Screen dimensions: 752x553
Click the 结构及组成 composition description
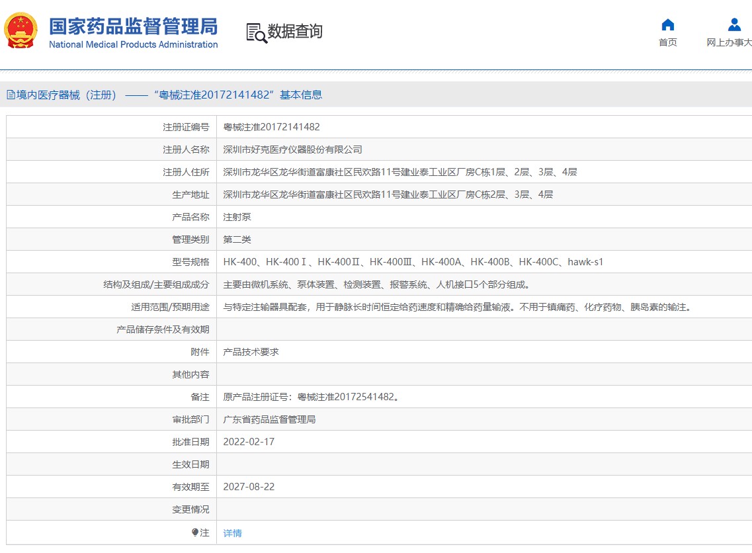(x=376, y=285)
